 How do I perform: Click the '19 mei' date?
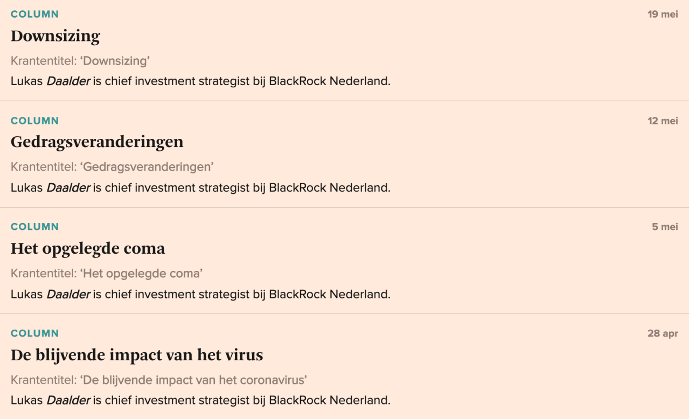pos(663,15)
